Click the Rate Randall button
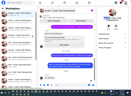 (64, 45)
